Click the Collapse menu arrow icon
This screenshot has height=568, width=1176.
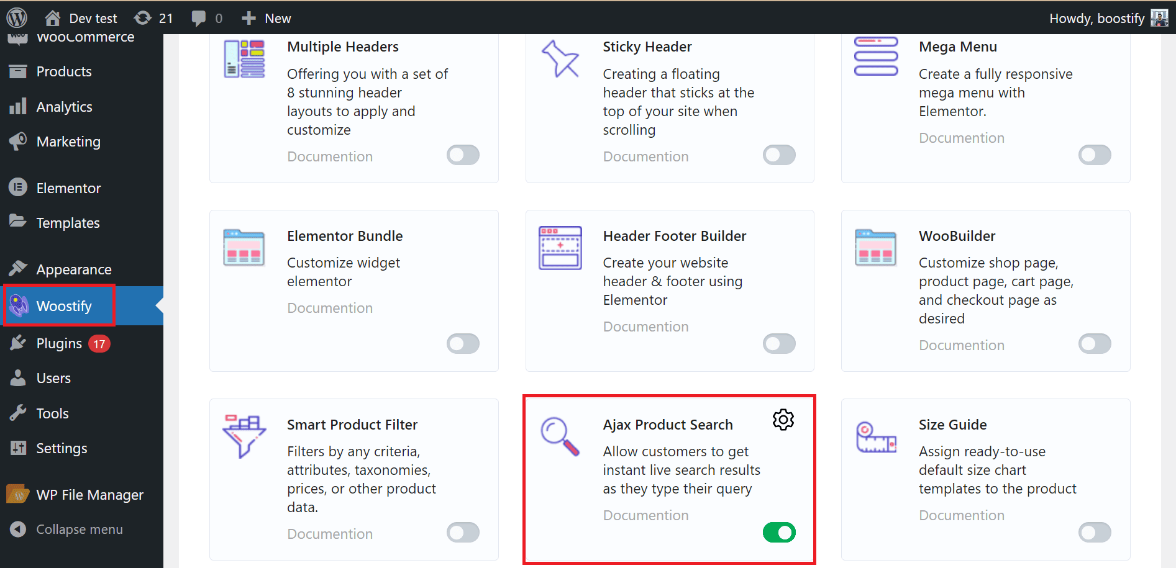[x=18, y=529]
